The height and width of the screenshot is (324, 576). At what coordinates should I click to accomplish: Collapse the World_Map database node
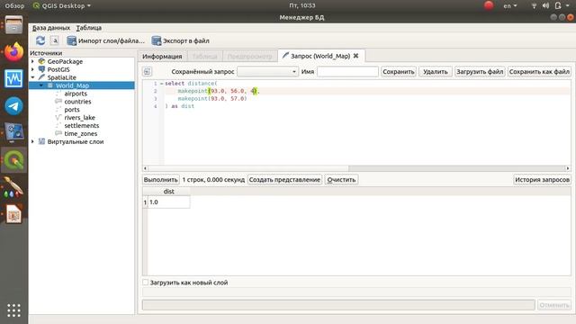41,85
